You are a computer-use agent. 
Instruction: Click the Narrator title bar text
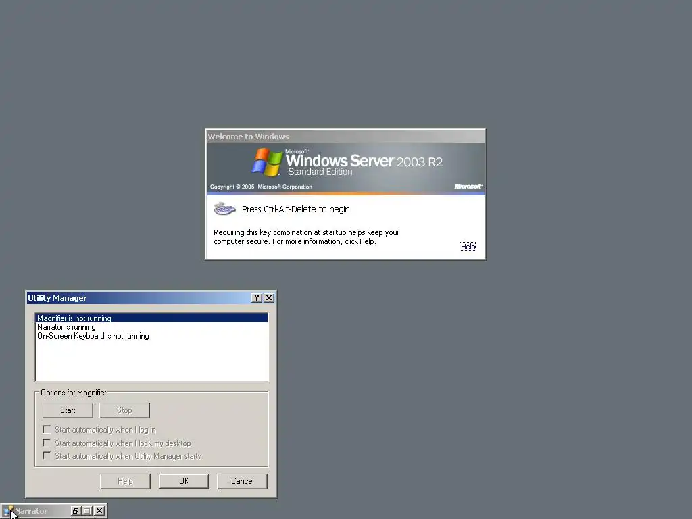pos(31,511)
